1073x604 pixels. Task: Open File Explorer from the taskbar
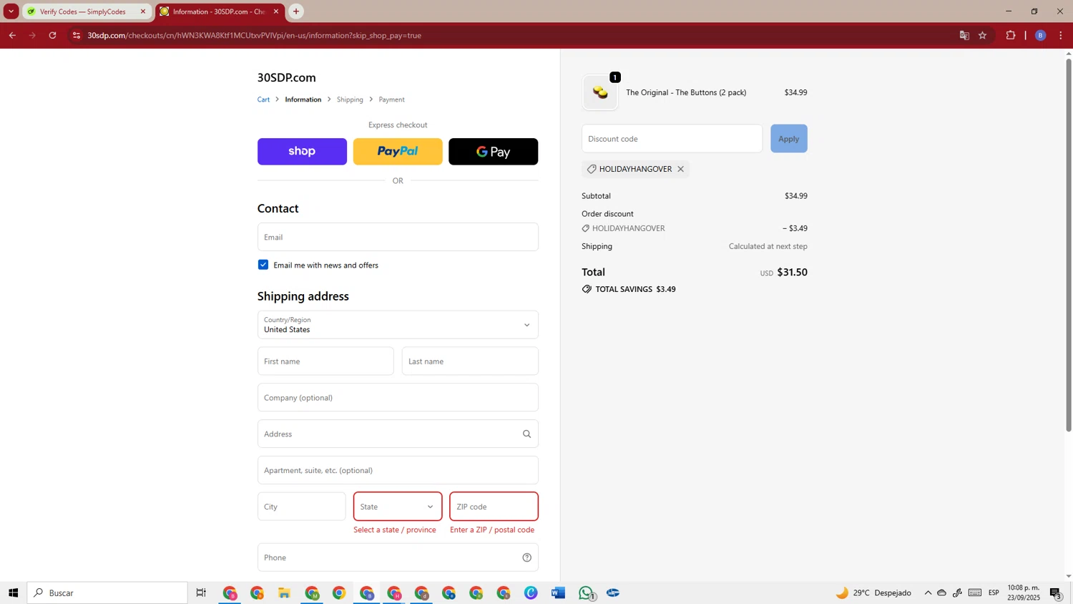284,593
